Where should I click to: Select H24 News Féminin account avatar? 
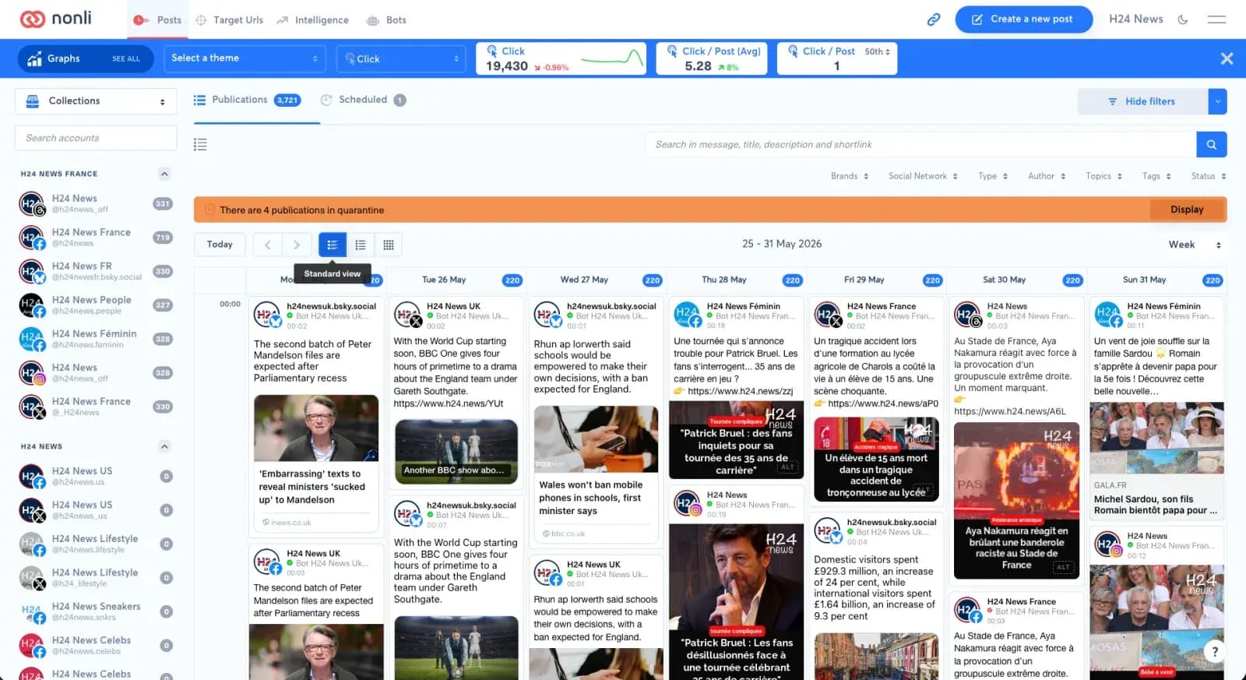[x=31, y=339]
